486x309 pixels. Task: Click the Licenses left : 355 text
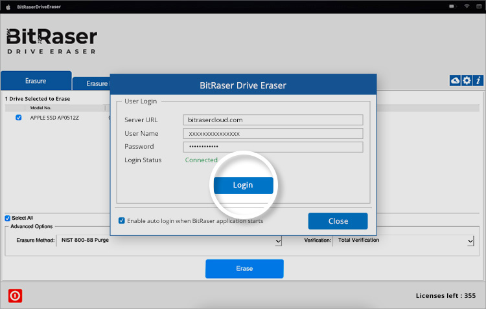click(x=445, y=295)
